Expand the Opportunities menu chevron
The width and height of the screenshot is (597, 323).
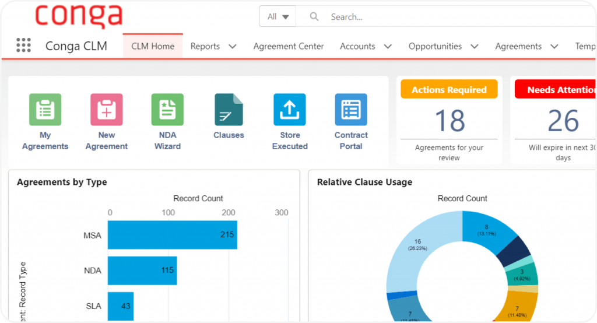tap(475, 47)
